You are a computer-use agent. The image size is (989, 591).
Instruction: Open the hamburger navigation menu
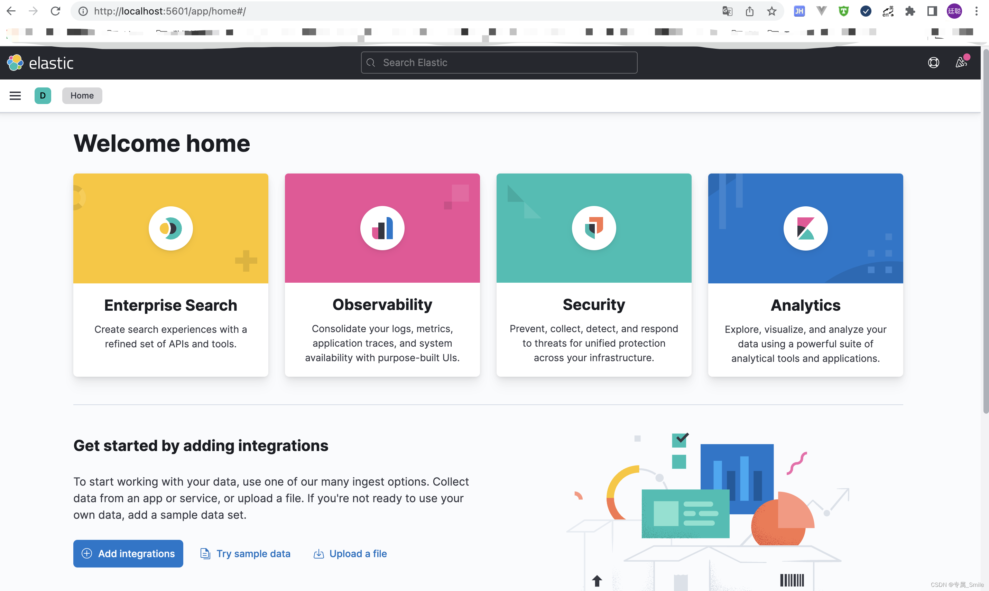15,96
